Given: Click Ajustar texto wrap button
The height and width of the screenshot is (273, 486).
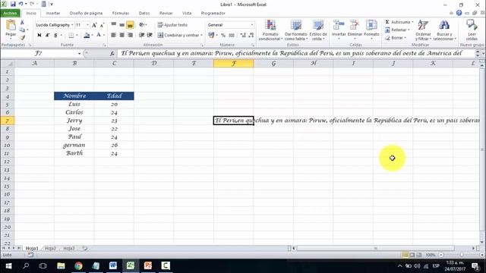Looking at the screenshot, I should click(172, 25).
